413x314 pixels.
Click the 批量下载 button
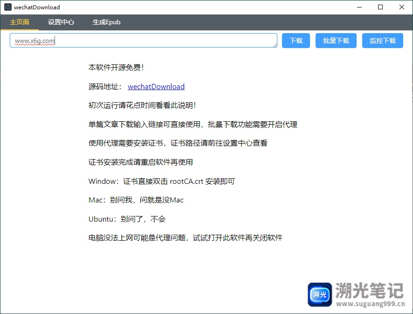336,41
